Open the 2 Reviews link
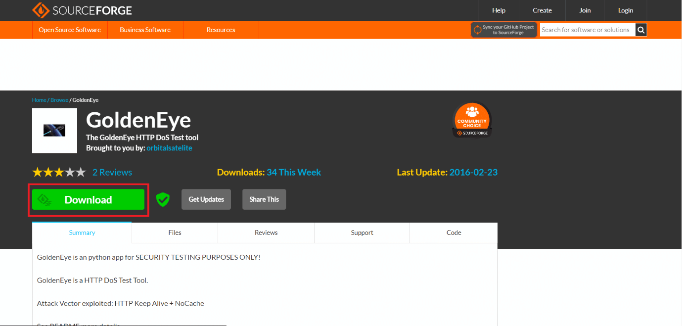 112,172
